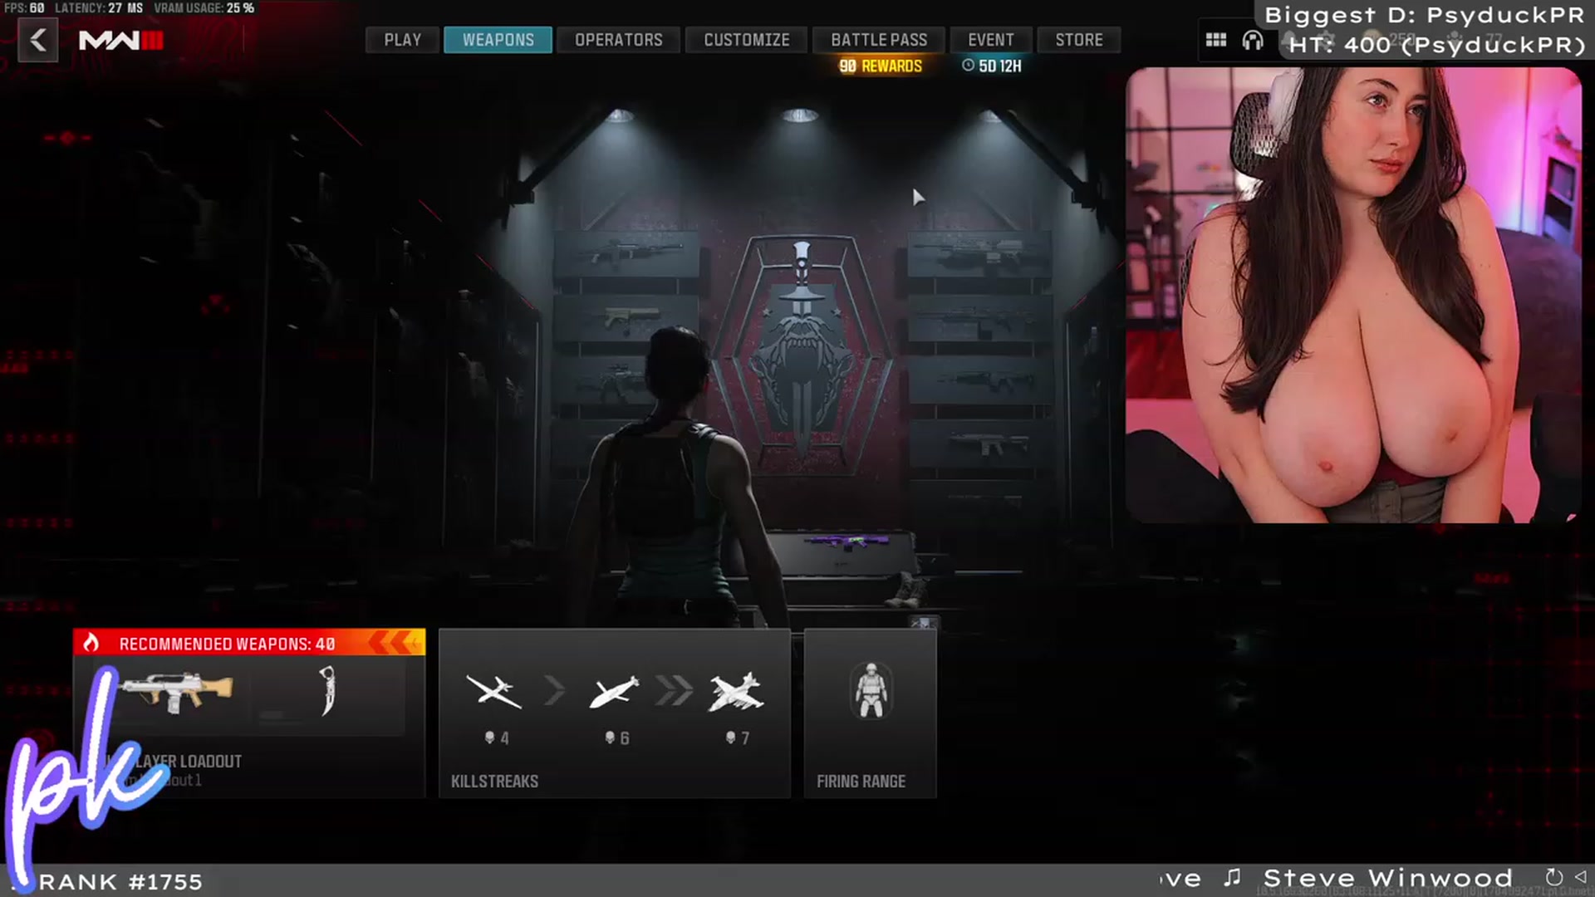Open the STORE tab

point(1079,40)
